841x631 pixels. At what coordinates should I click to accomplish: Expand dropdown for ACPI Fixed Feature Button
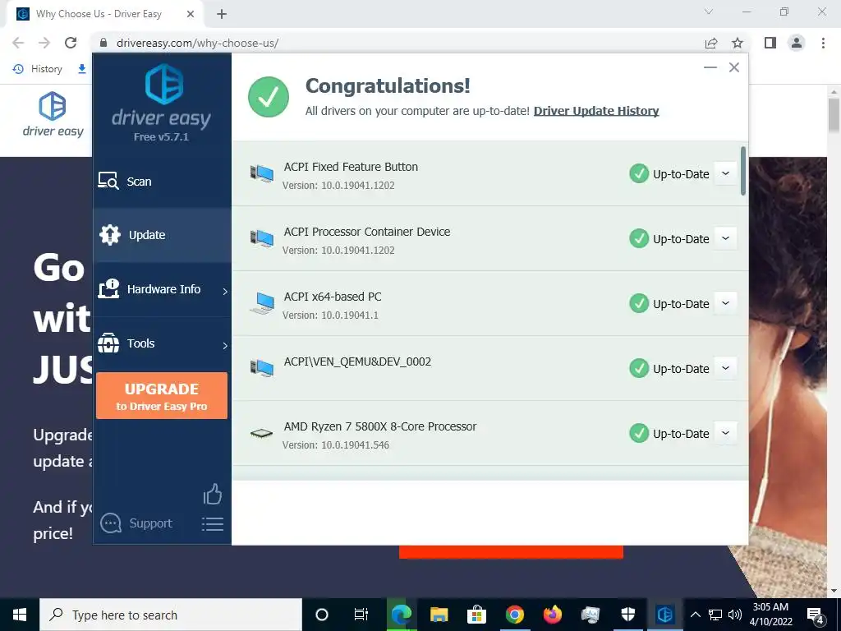pos(725,174)
